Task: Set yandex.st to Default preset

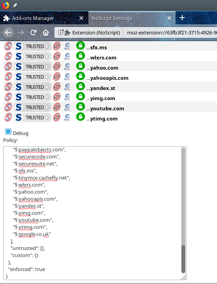Action: pos(8,87)
